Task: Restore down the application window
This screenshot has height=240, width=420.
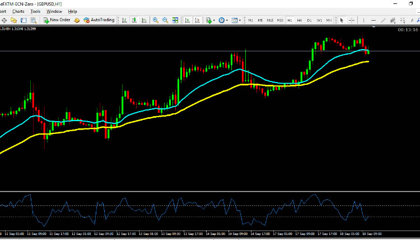Action: tap(410, 4)
